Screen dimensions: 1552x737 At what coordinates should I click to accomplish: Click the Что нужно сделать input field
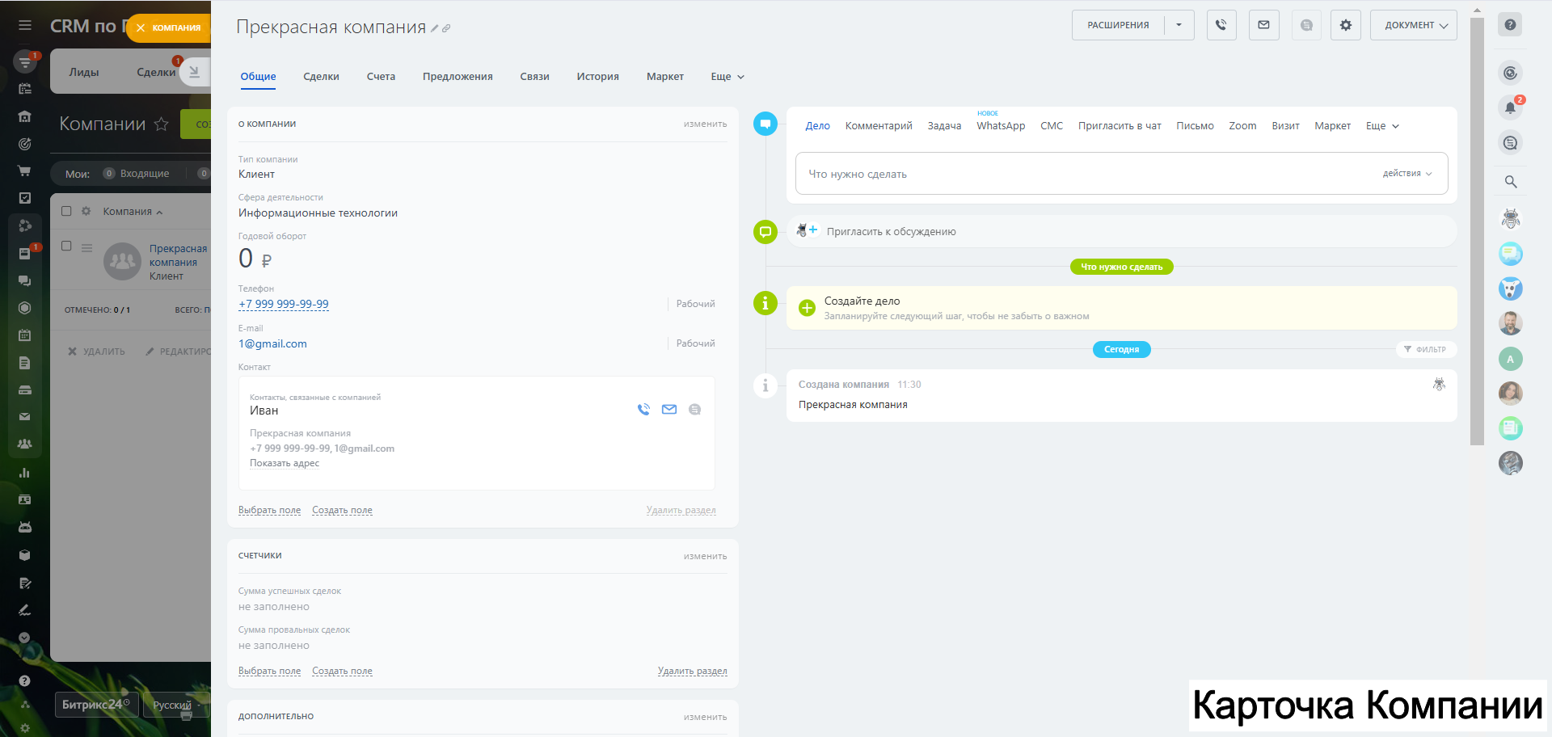(x=1083, y=174)
